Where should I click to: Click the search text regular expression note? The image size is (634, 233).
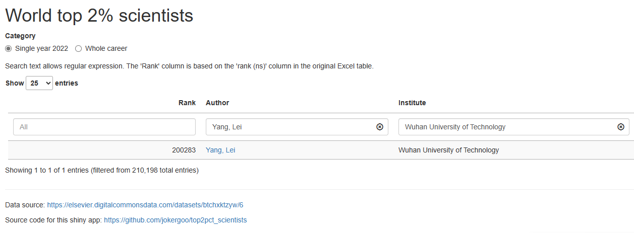[x=189, y=66]
